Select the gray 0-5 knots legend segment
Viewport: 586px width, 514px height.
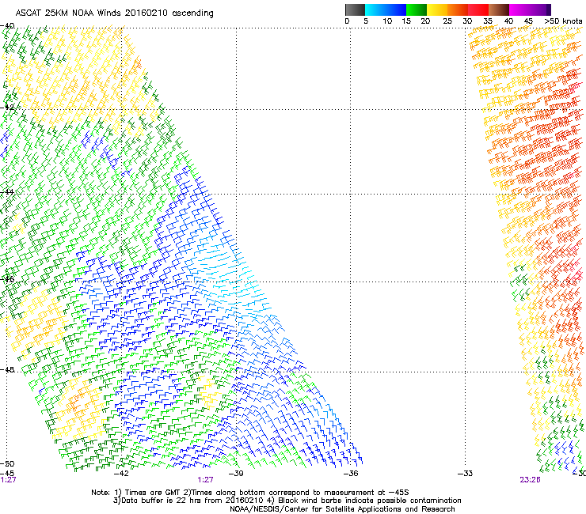click(355, 9)
